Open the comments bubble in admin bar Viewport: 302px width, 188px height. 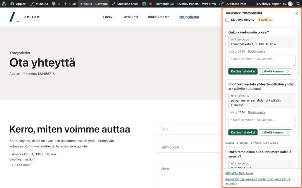tap(56, 4)
